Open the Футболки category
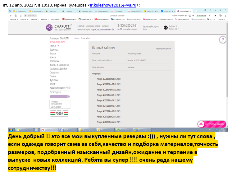232x172 pixels. (x=54, y=80)
